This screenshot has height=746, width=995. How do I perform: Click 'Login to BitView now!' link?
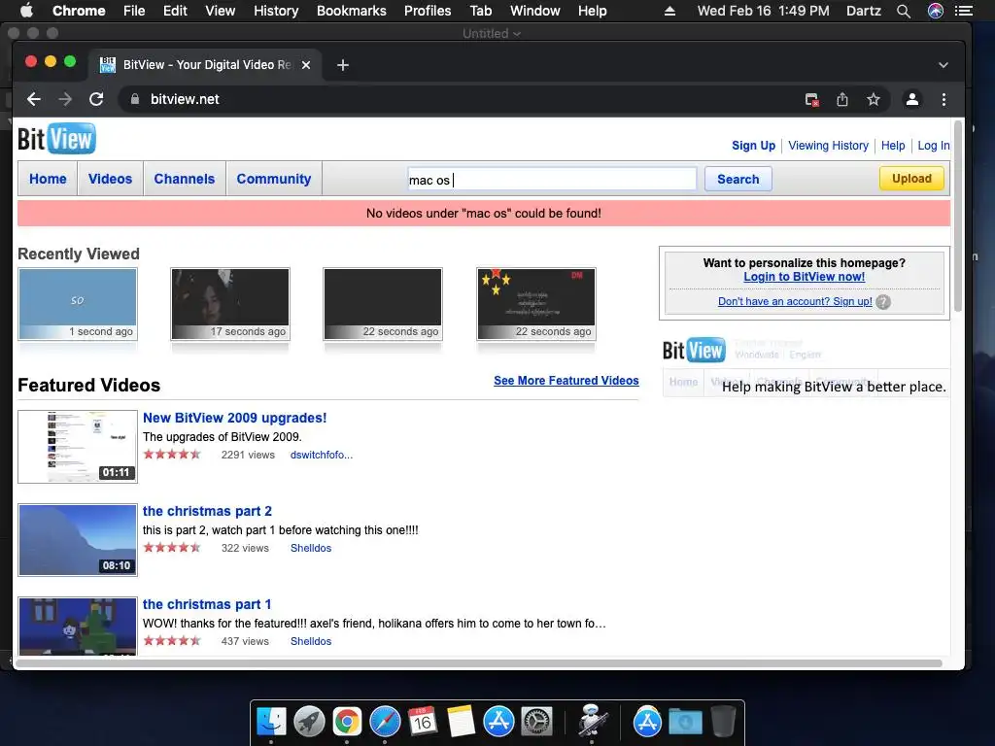tap(804, 277)
